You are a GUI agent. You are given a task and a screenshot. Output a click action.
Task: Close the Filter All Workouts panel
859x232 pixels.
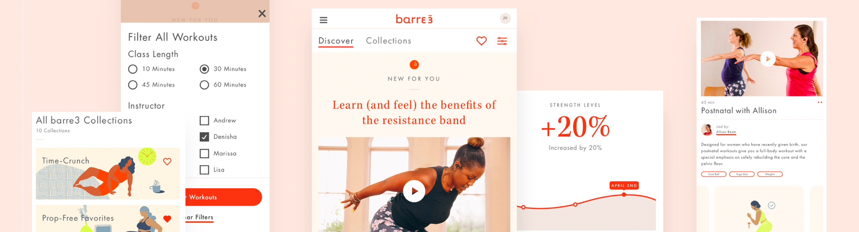262,14
